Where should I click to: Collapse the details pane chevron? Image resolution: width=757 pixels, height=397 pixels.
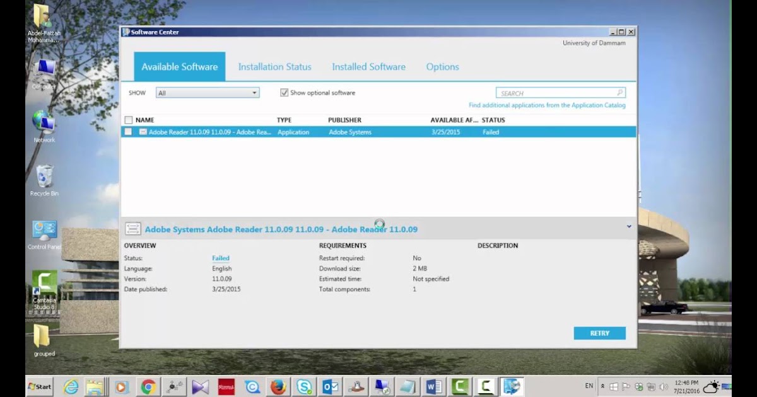pos(629,226)
